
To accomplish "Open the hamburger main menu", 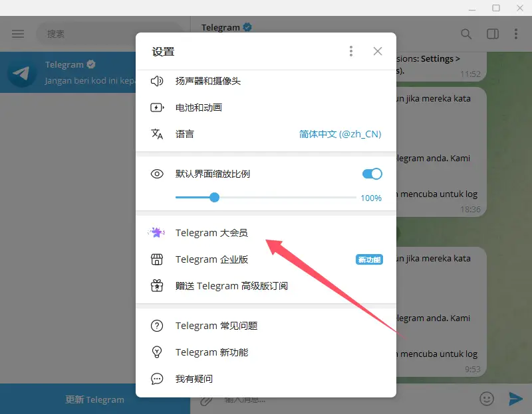I will [x=18, y=34].
